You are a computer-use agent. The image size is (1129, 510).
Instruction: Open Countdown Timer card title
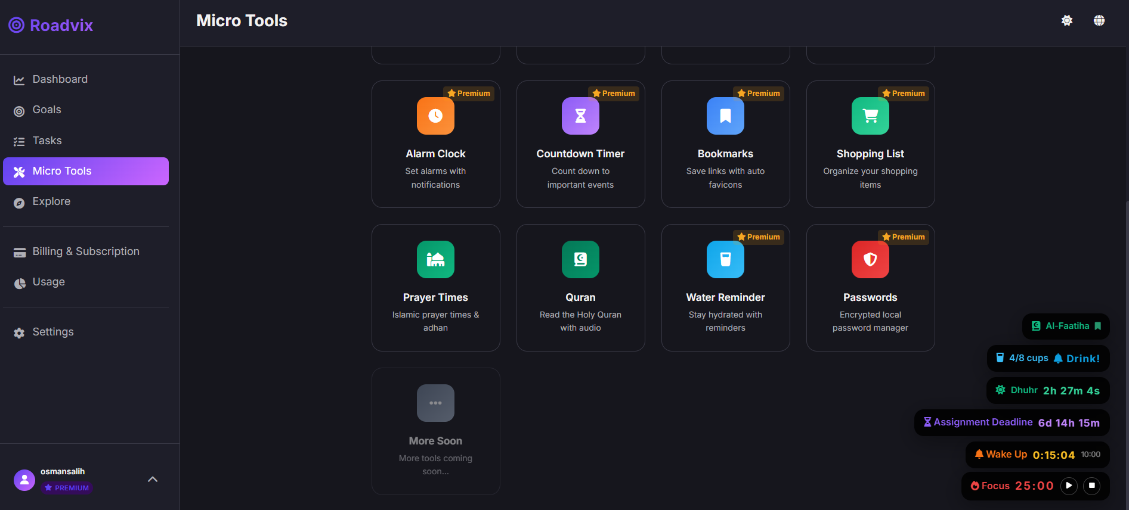(x=580, y=154)
